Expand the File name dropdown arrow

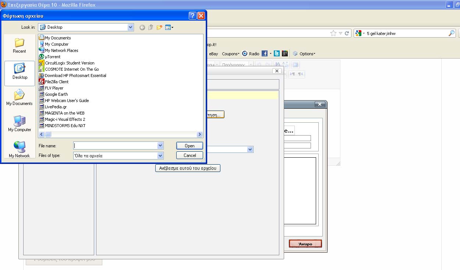click(x=160, y=145)
